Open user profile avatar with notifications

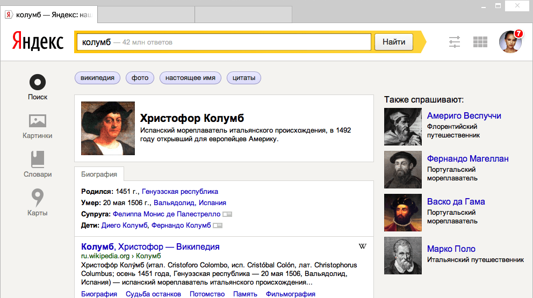coord(510,42)
